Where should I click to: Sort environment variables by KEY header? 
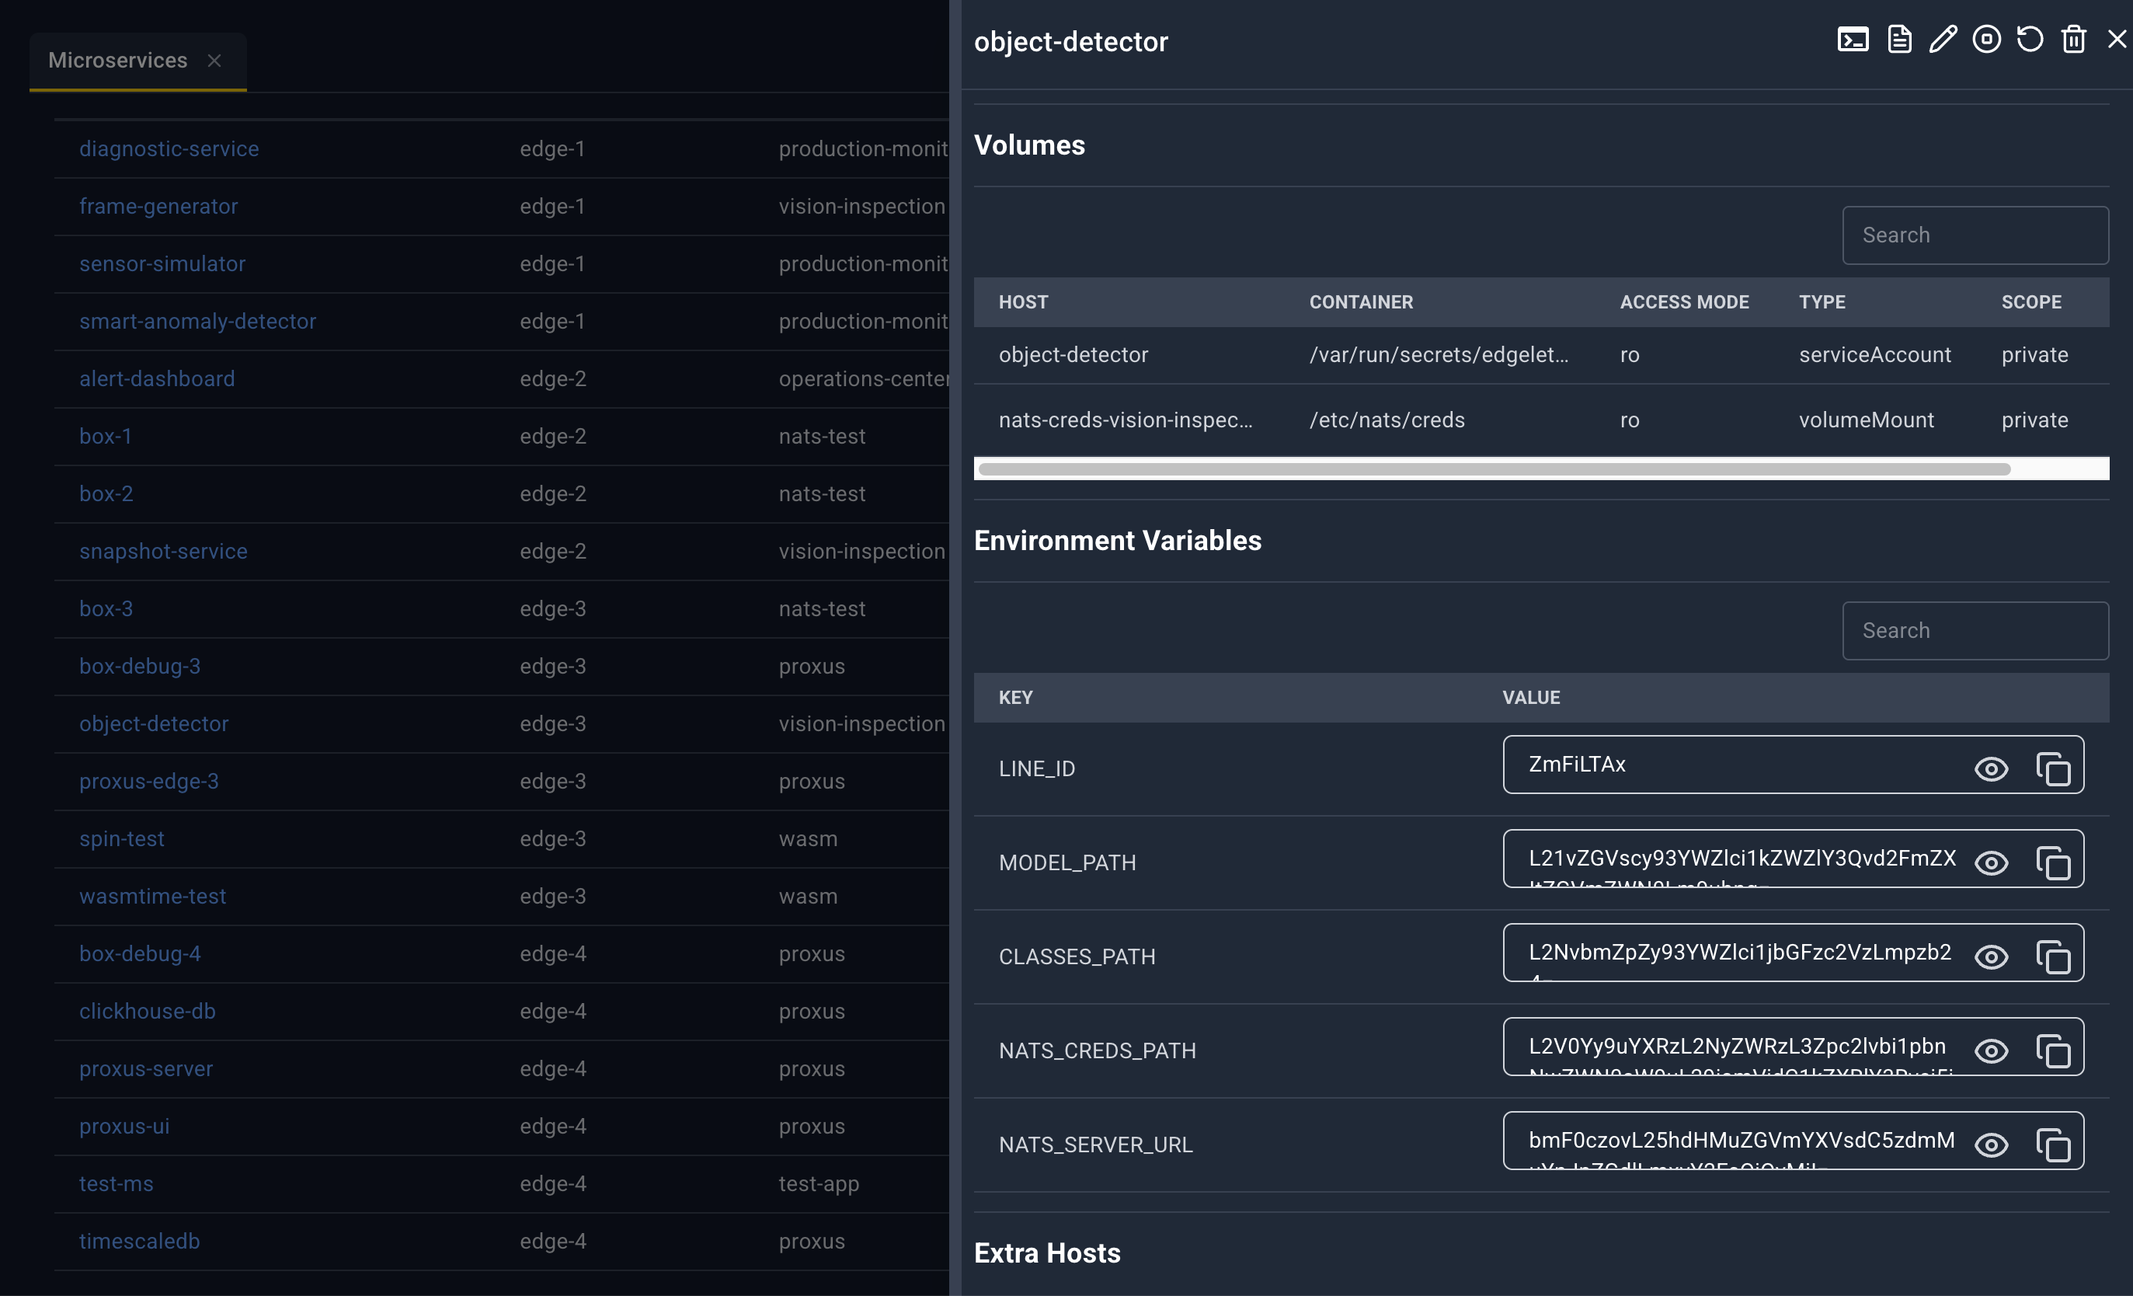click(x=1015, y=698)
